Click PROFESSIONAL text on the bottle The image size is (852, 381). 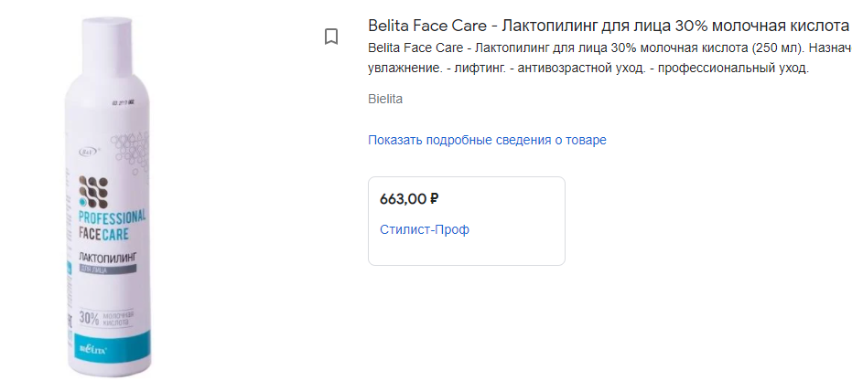coord(112,218)
